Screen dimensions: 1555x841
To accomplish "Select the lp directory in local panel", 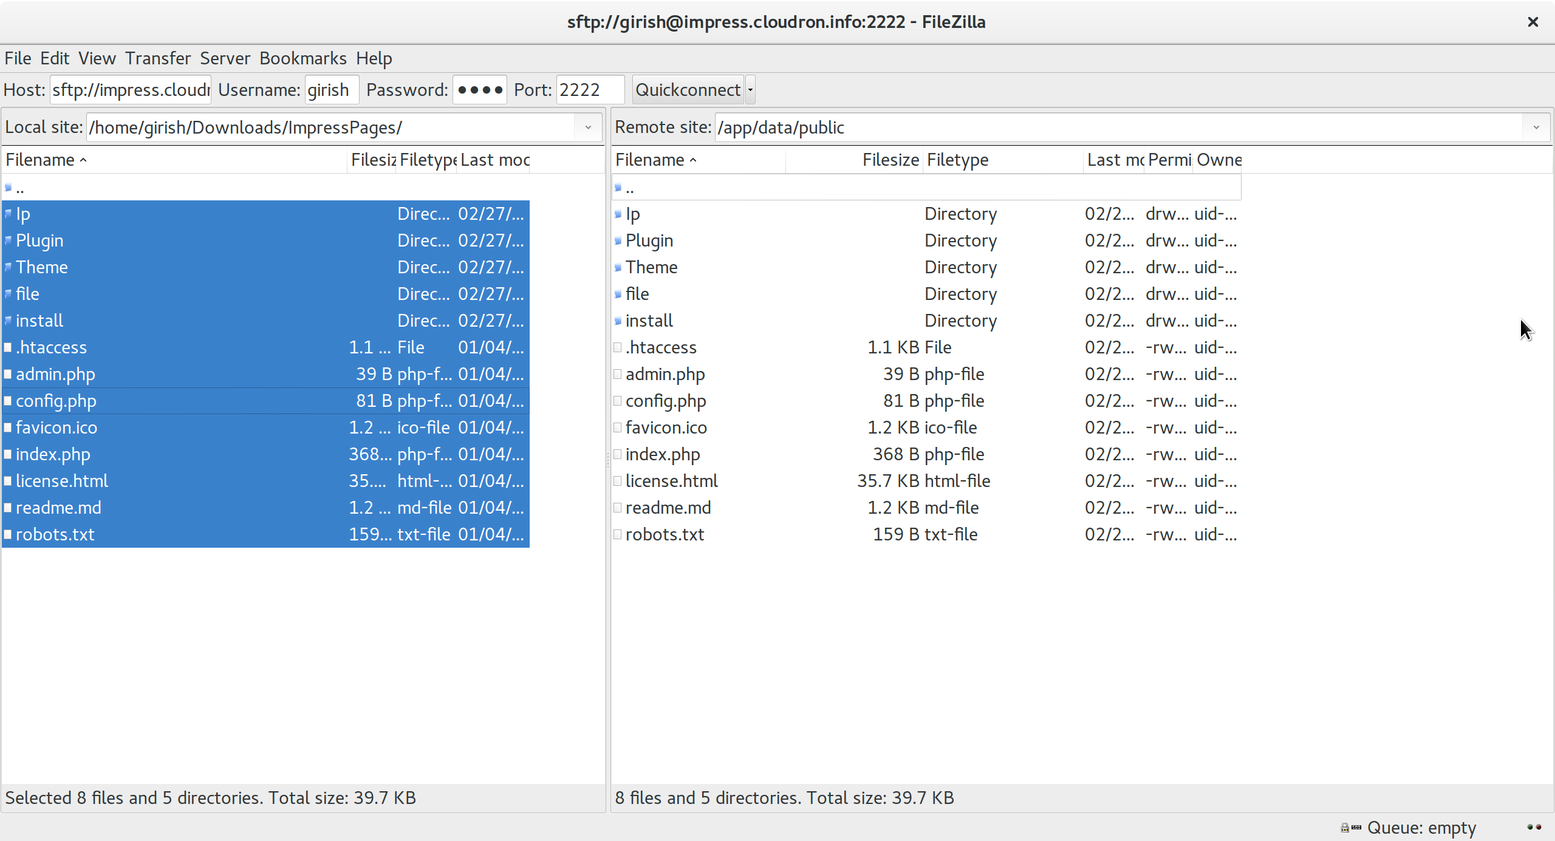I will tap(23, 213).
